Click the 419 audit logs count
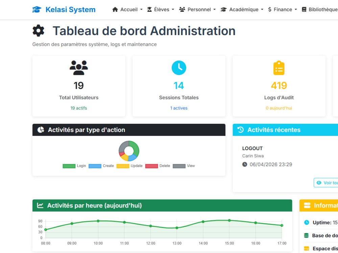 pyautogui.click(x=279, y=85)
